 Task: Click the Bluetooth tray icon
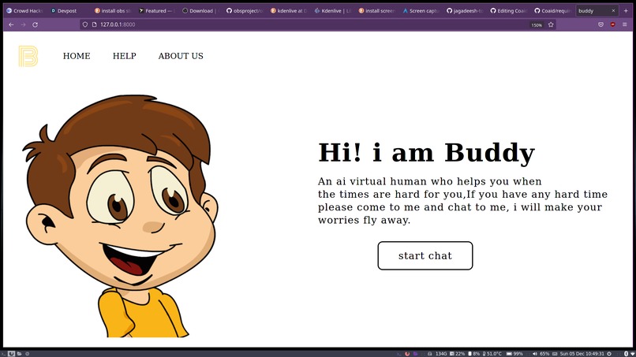(x=627, y=354)
